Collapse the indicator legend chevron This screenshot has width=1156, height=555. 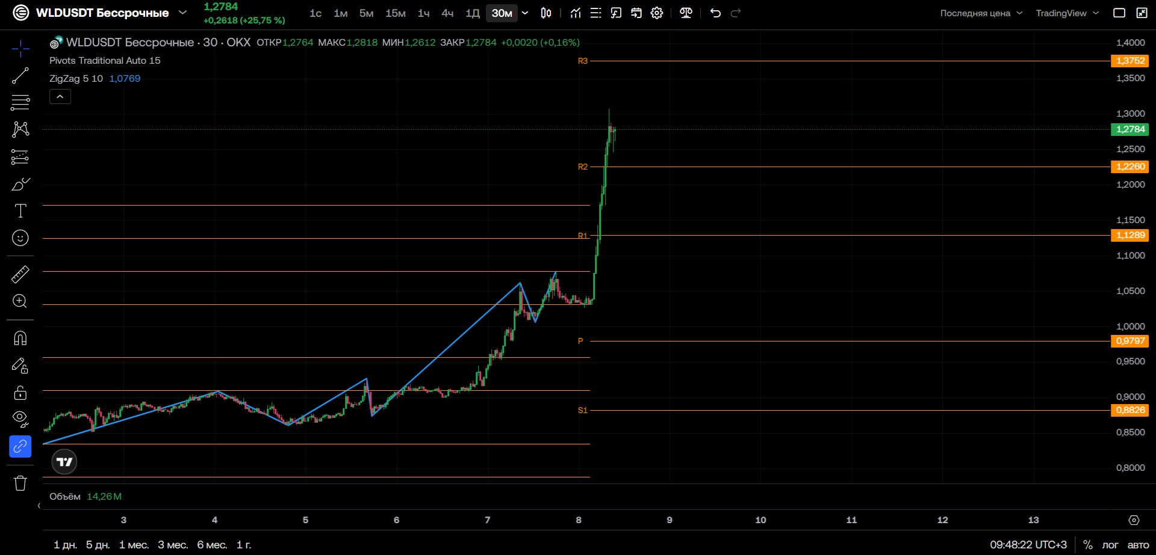[60, 96]
